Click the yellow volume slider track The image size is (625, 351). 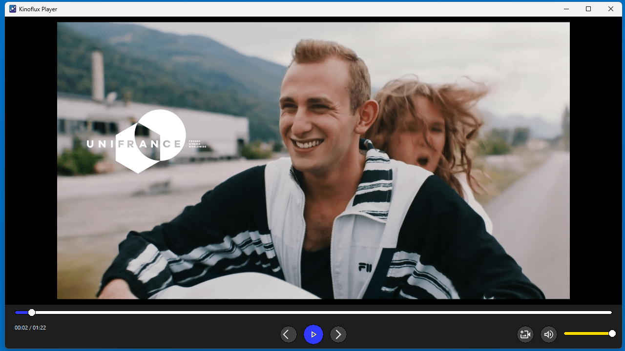(x=586, y=333)
